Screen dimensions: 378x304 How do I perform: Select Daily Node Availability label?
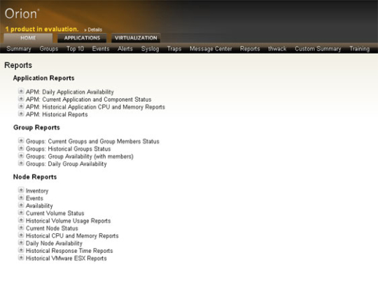pos(54,243)
